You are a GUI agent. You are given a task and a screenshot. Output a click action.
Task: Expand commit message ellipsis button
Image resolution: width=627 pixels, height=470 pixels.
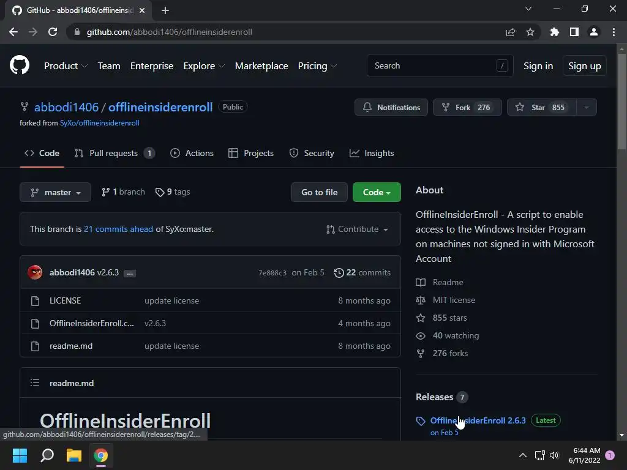130,274
